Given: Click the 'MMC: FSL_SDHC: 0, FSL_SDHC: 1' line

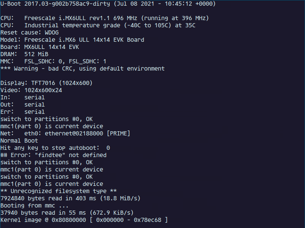Looking at the screenshot, I should (53, 61).
